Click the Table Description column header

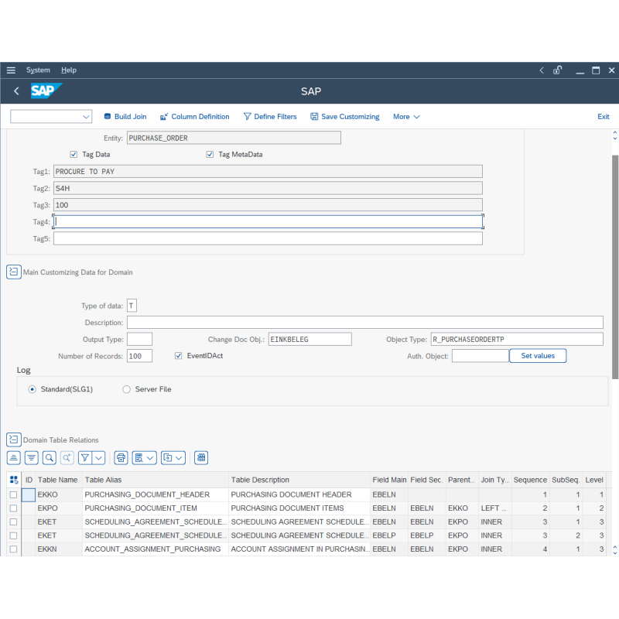299,480
